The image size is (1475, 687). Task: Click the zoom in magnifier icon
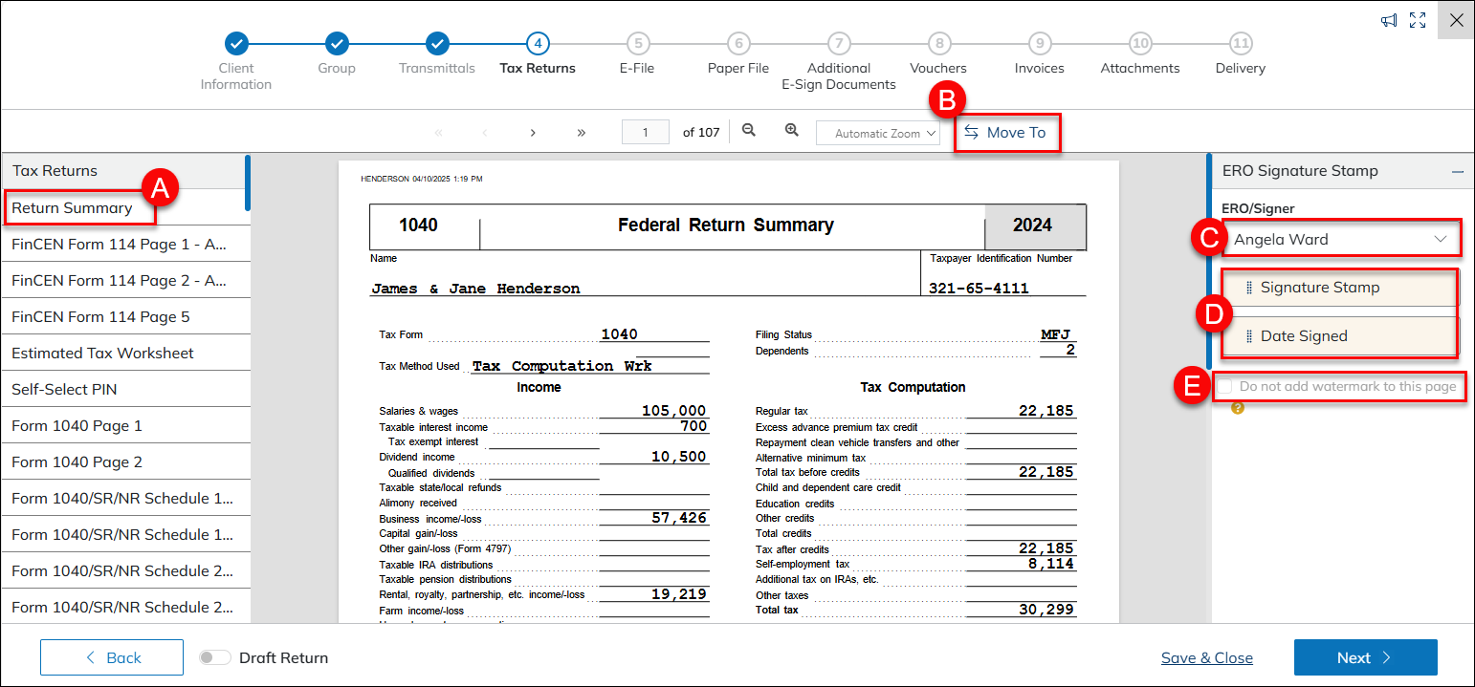(x=791, y=131)
